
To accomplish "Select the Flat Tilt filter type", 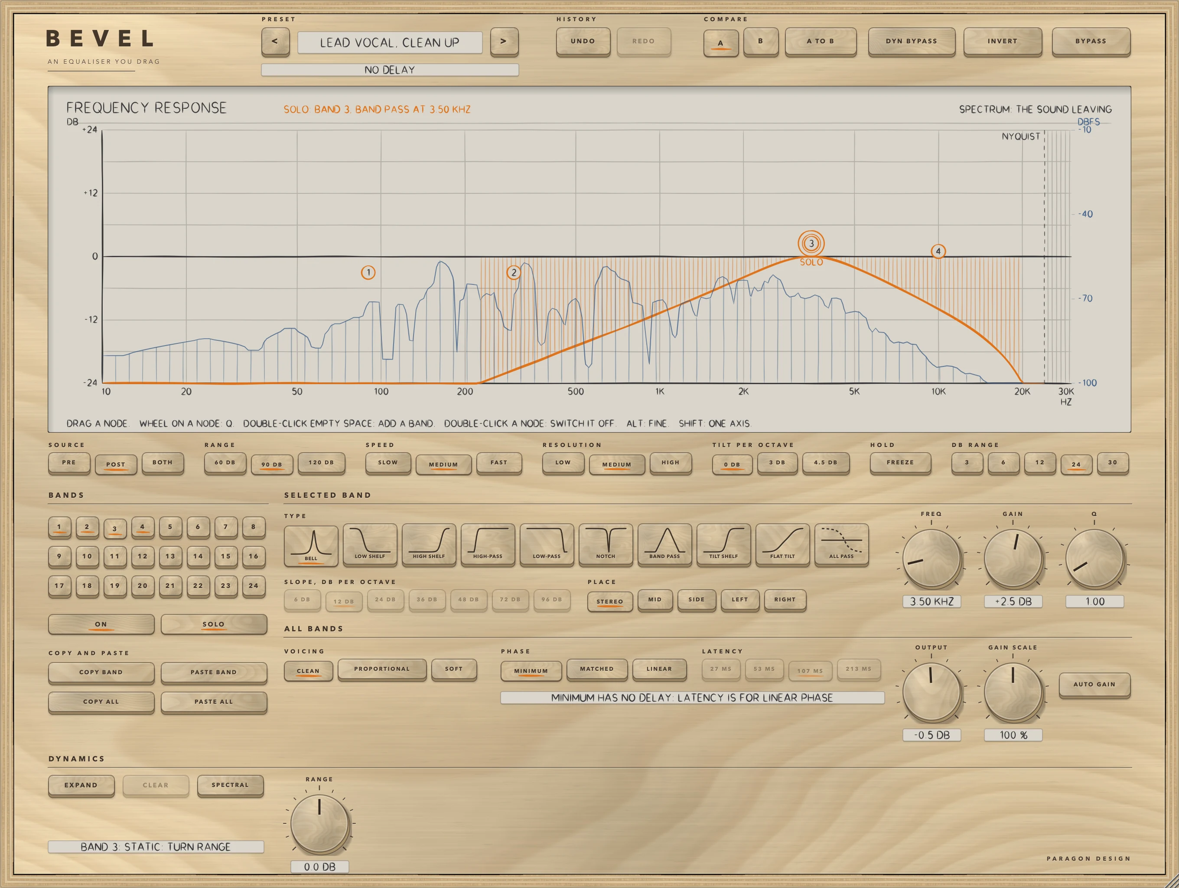I will click(782, 544).
